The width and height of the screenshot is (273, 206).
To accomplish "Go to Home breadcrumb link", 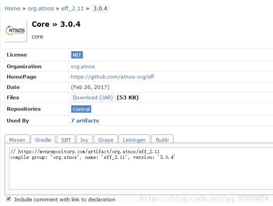I will (12, 8).
